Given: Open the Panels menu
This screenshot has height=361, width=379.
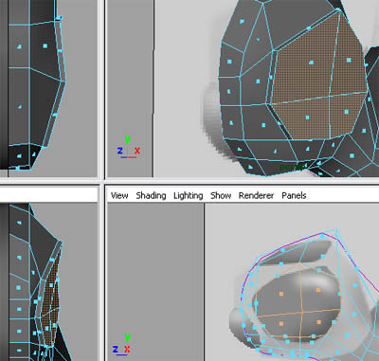Looking at the screenshot, I should click(x=294, y=195).
